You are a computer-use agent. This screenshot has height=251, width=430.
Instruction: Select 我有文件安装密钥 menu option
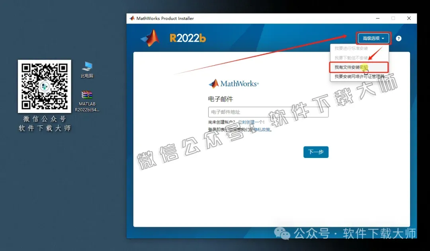click(359, 67)
